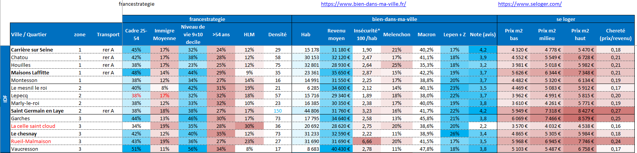Select the 'Niveau de vie 9+10 decile' header

click(x=193, y=34)
